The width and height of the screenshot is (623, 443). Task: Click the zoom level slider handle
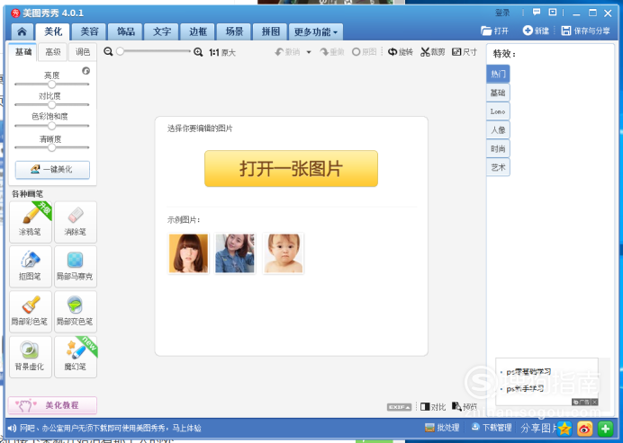tap(120, 51)
